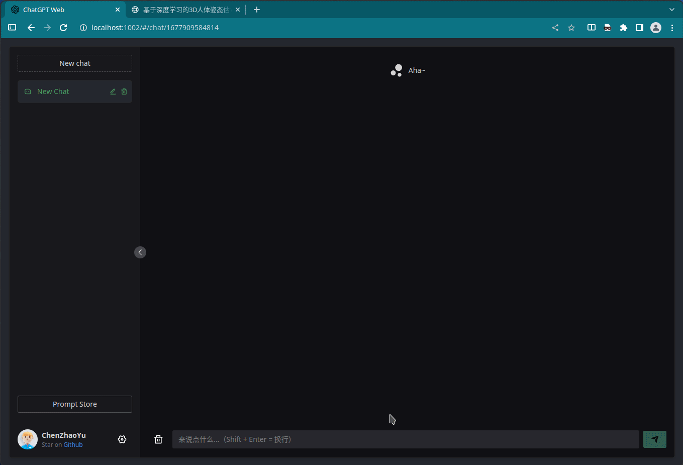This screenshot has height=465, width=683.
Task: Open settings with the gear icon
Action: point(122,439)
